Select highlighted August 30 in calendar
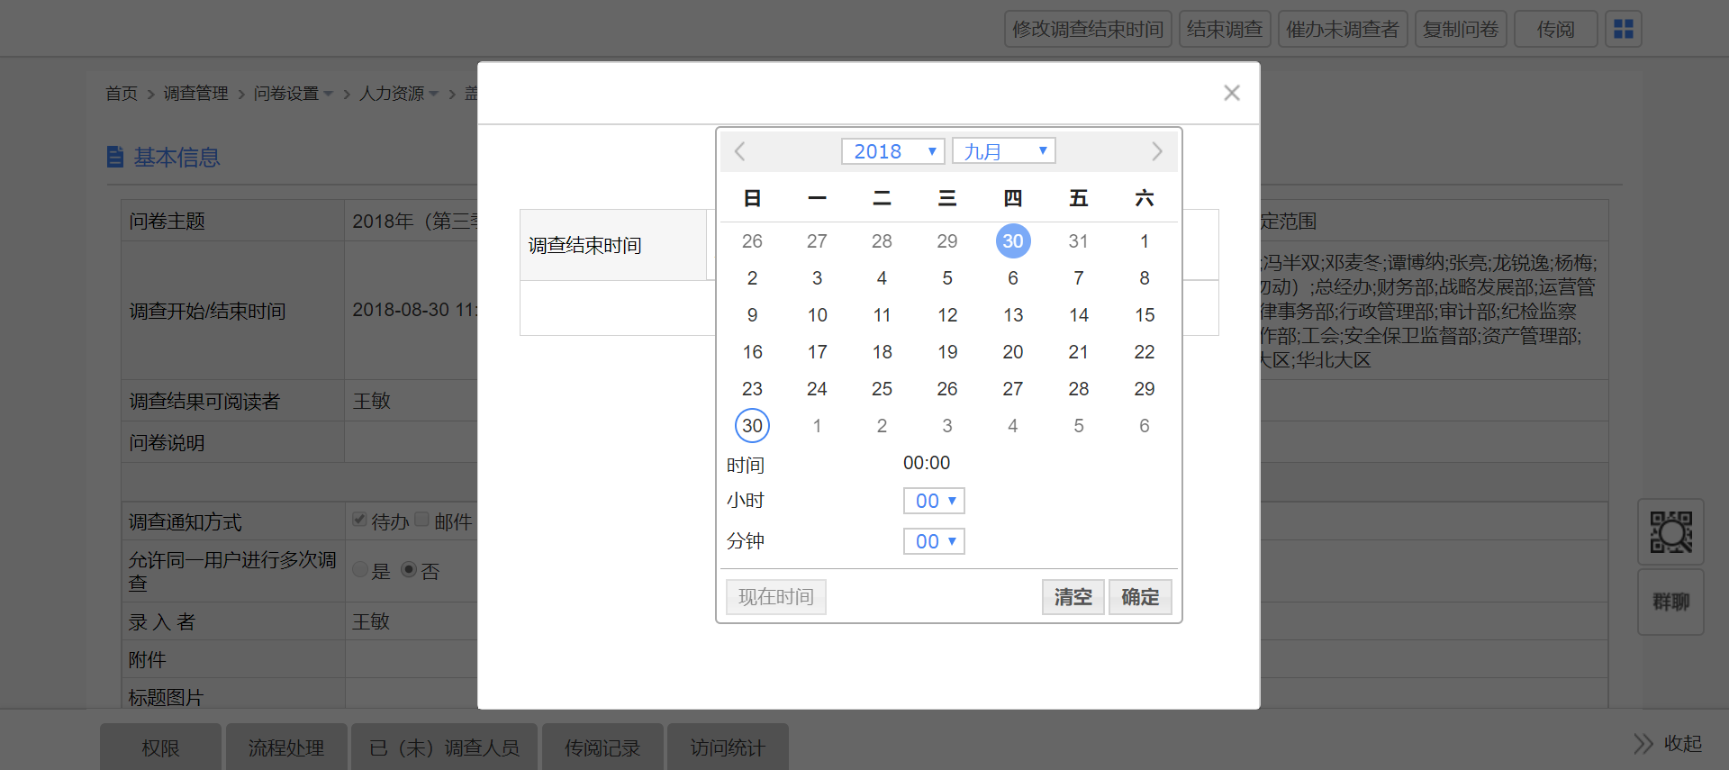The image size is (1729, 770). click(x=1013, y=241)
